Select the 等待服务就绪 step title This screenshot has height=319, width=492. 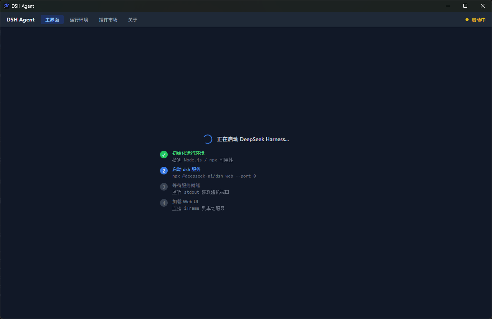point(186,185)
